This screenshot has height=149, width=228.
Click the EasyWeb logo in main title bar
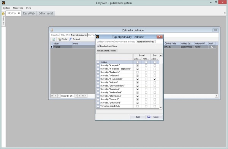pyautogui.click(x=3, y=3)
